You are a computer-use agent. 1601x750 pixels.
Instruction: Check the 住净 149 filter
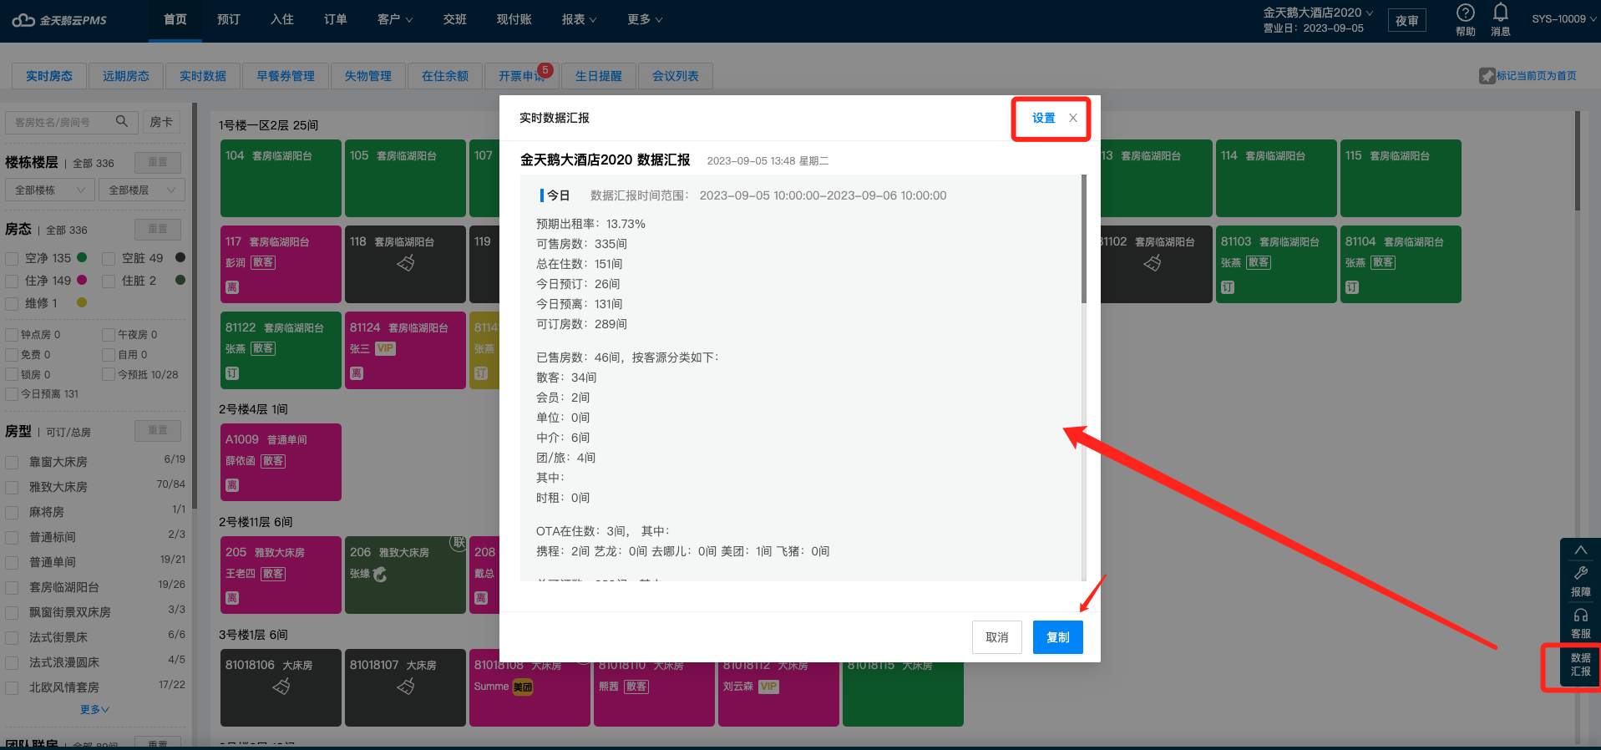(x=12, y=281)
